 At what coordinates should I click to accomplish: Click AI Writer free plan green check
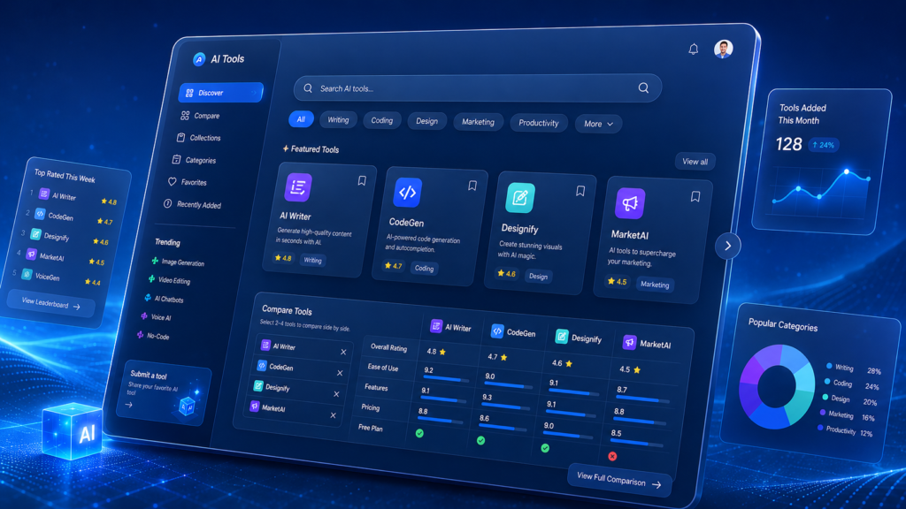[419, 433]
